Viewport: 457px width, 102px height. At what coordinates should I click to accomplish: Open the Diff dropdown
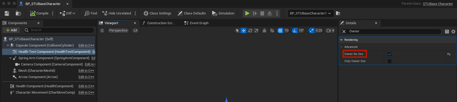click(x=67, y=13)
